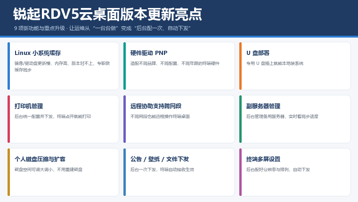Click the teal accent bar on PNP card
Viewport: 358px width, 202px height.
[x=125, y=66]
